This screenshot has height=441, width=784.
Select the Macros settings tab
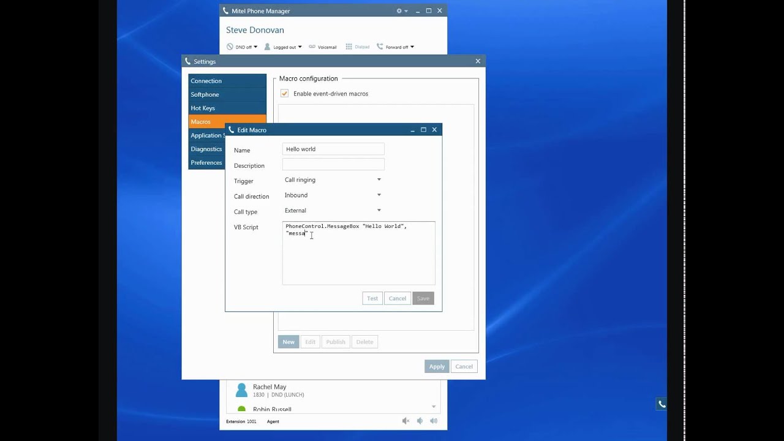click(x=227, y=121)
